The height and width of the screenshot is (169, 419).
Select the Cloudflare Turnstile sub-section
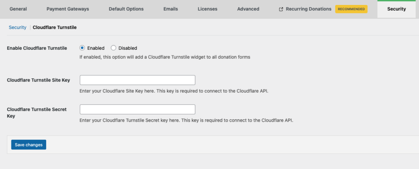[x=54, y=27]
